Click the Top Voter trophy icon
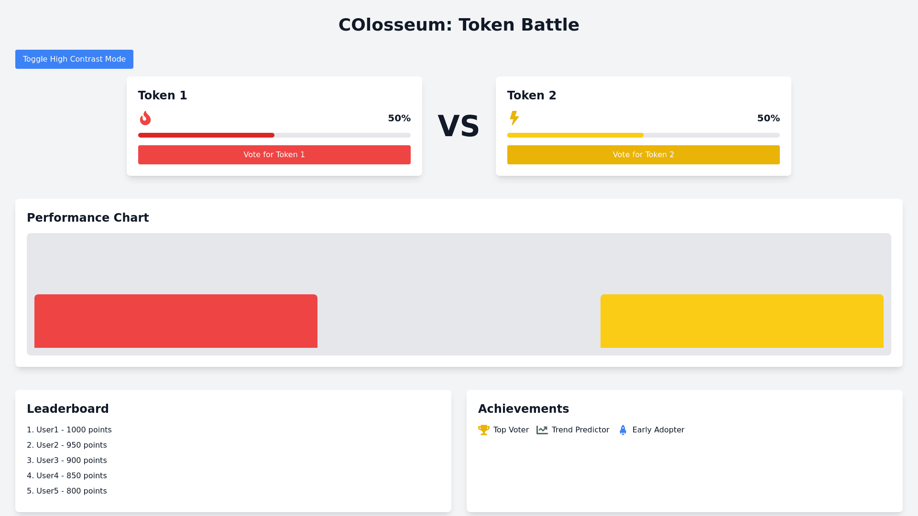918x516 pixels. pos(483,430)
